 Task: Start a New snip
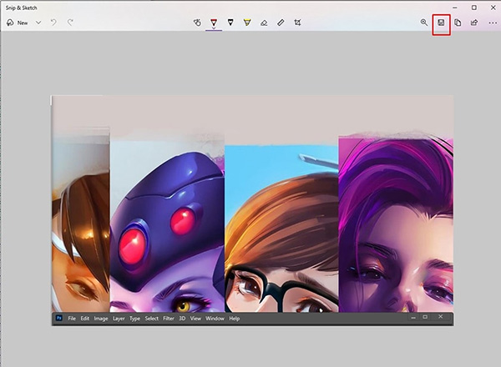[x=18, y=23]
